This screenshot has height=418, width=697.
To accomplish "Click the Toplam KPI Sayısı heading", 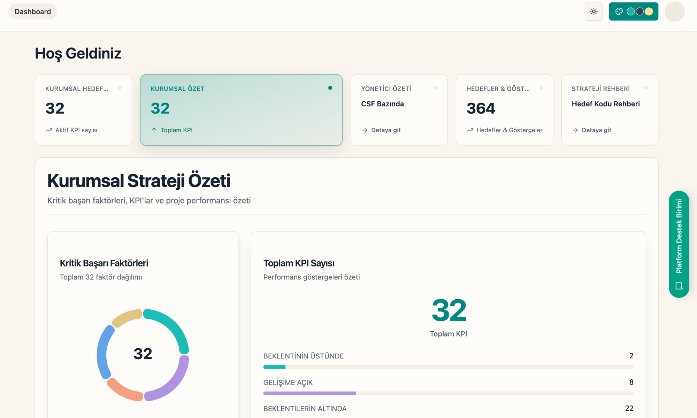I will pos(299,263).
